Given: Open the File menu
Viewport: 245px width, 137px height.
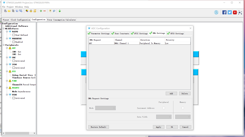Looking at the screenshot, I should tap(4, 7).
